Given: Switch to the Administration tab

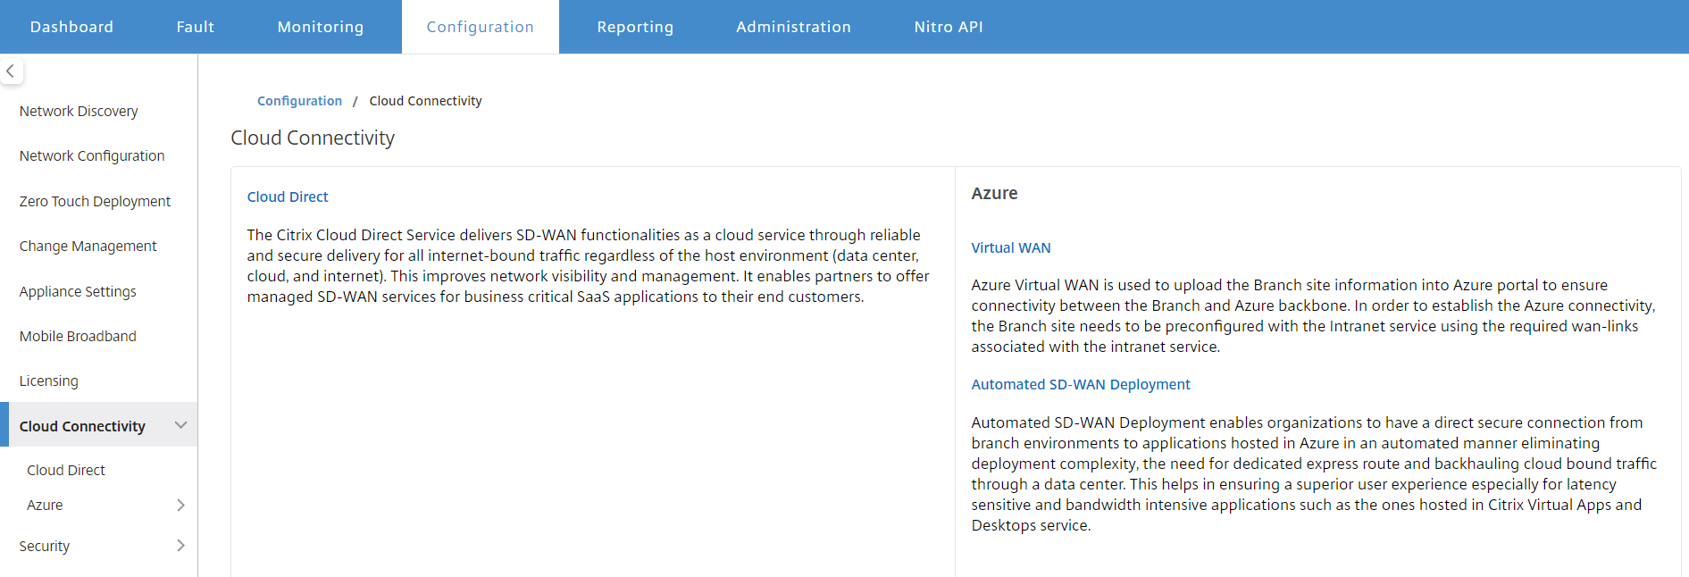Looking at the screenshot, I should pyautogui.click(x=793, y=27).
